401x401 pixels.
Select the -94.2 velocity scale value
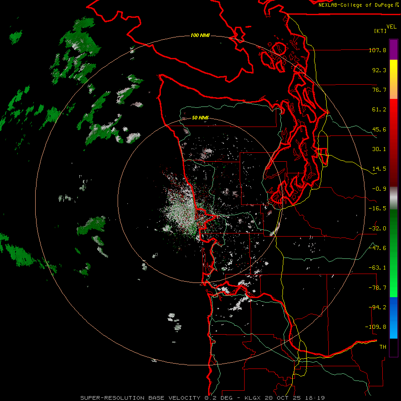tap(377, 307)
